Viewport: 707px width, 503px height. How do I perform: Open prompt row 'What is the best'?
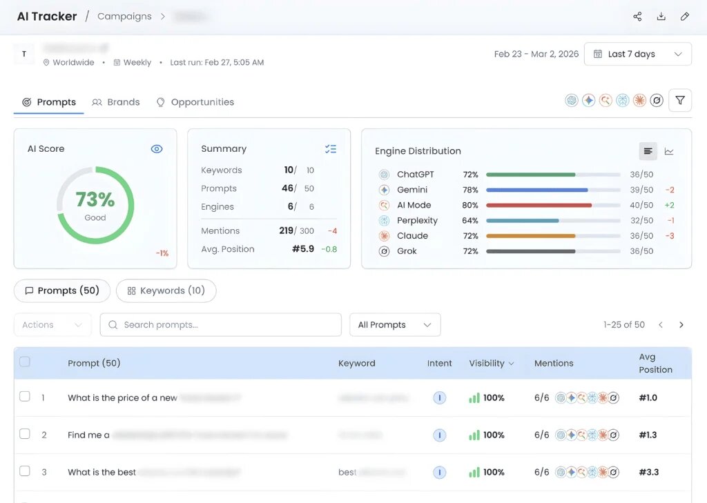pos(101,473)
